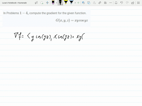Select the text and object selection tool
Viewport: 142px width, 106px height.
36,3
